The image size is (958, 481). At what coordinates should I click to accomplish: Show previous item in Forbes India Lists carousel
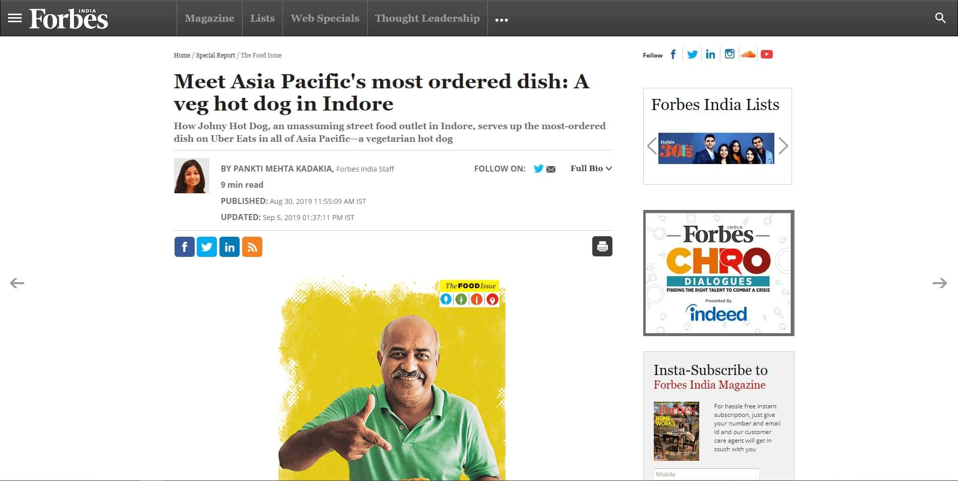click(x=652, y=146)
